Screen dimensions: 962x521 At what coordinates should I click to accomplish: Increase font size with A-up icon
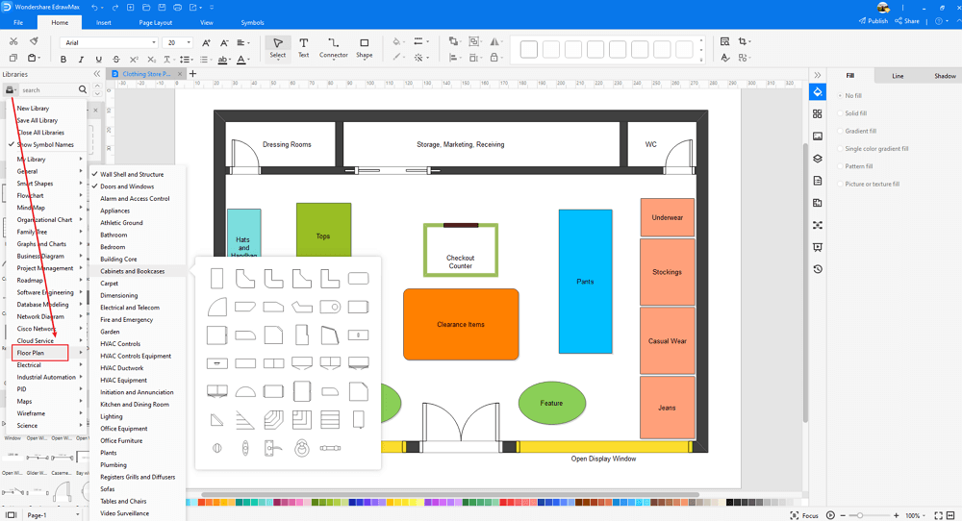tap(206, 42)
